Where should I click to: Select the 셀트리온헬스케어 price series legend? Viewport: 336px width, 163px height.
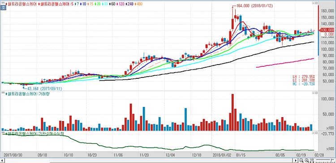point(21,4)
